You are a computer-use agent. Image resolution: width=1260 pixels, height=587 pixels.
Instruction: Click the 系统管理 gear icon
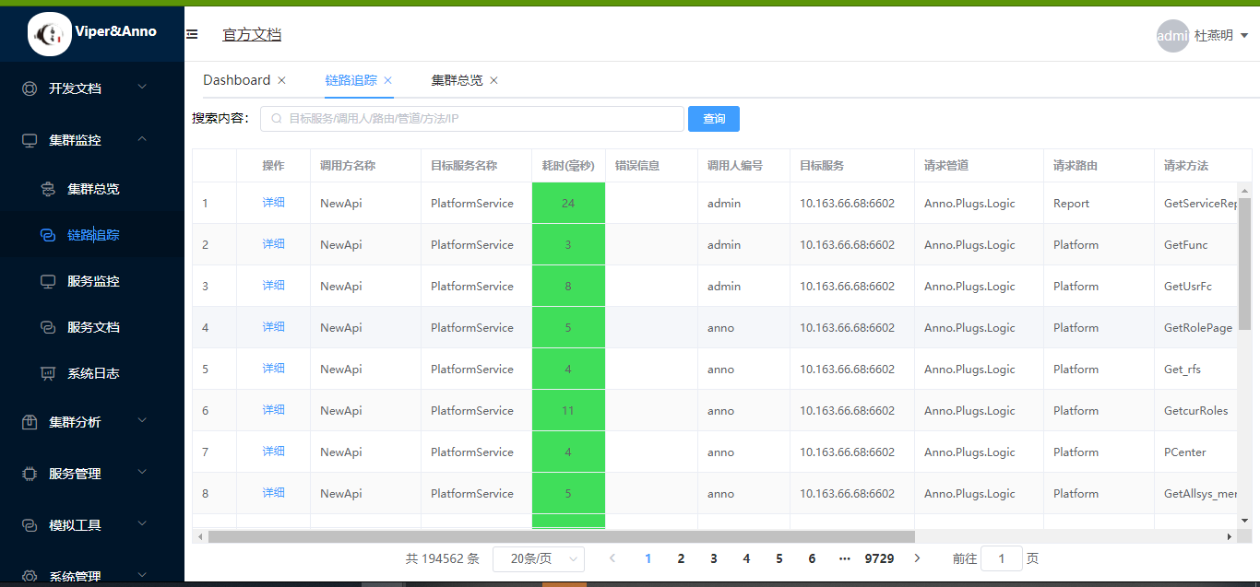click(30, 576)
